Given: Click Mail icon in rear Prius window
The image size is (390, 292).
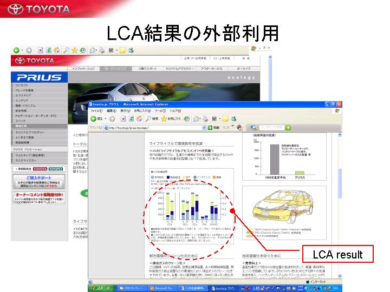Looking at the screenshot, I should click(x=92, y=50).
